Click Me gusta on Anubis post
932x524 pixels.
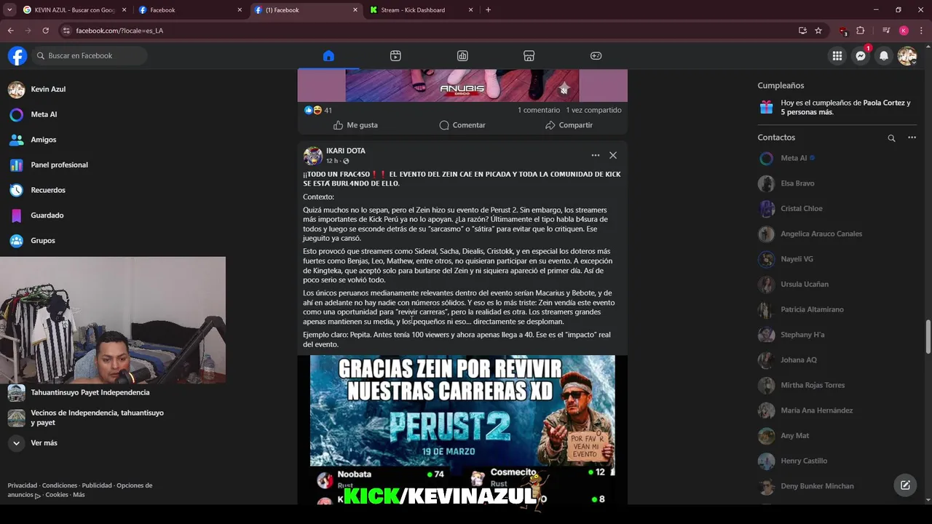pyautogui.click(x=355, y=125)
